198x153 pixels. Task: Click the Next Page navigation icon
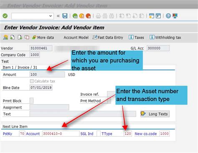pyautogui.click(x=135, y=16)
